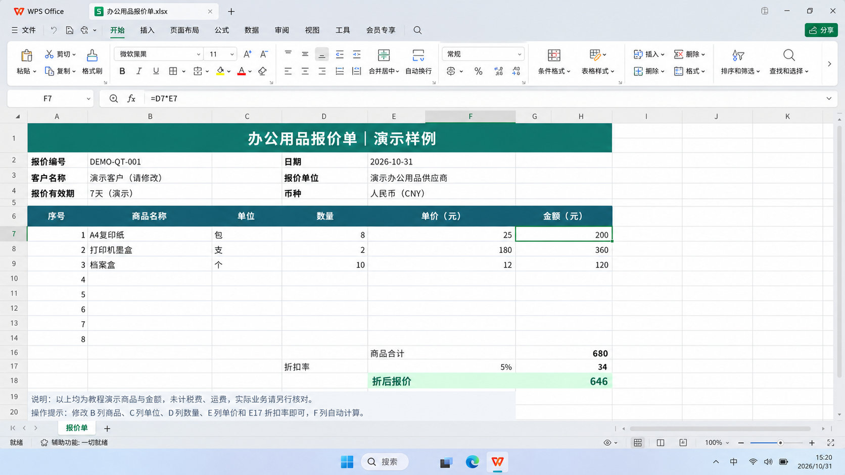
Task: Click the Paste (粘贴) clipboard icon
Action: tap(26, 55)
